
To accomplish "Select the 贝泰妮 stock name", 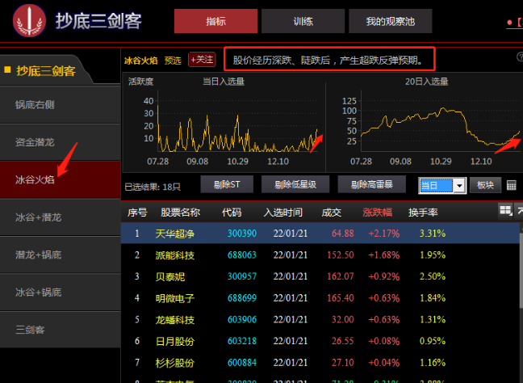I will 170,277.
